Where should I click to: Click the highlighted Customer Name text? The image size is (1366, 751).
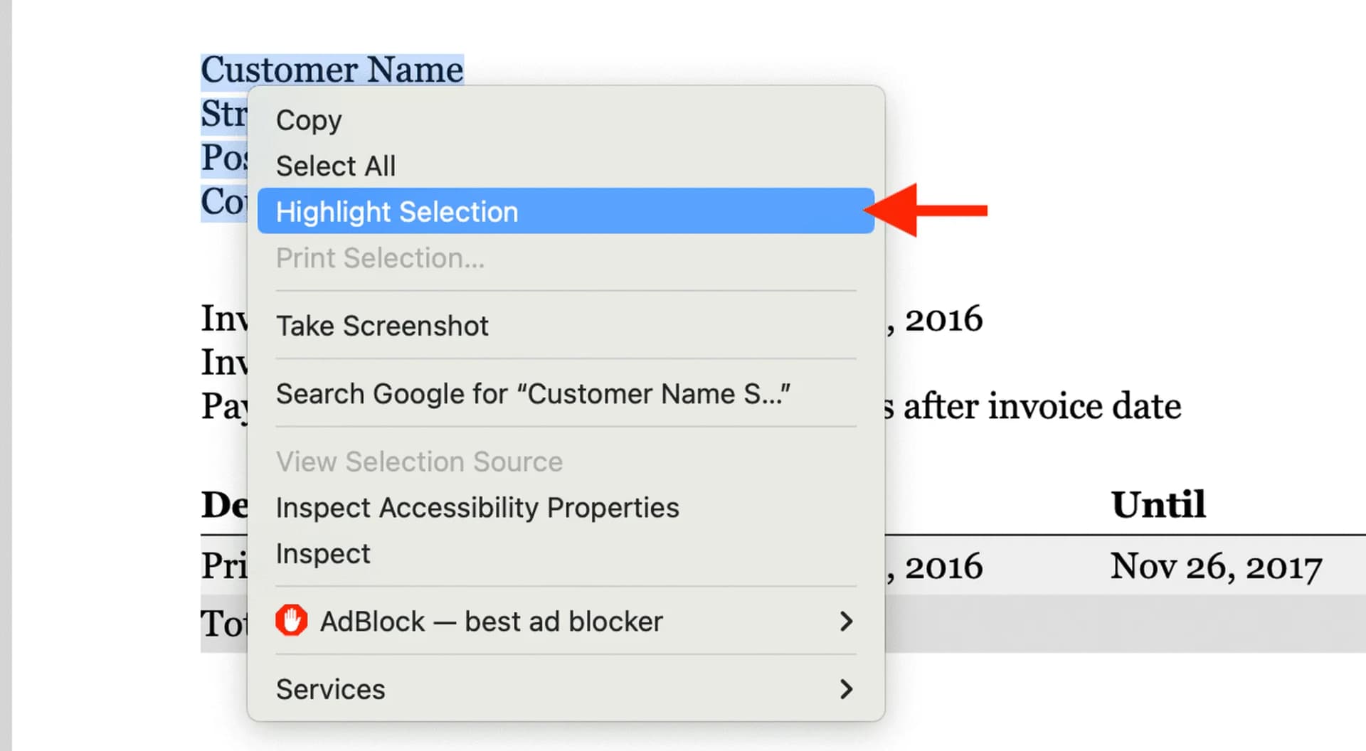332,69
